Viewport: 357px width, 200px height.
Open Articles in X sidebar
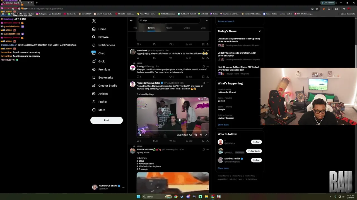coord(100,94)
